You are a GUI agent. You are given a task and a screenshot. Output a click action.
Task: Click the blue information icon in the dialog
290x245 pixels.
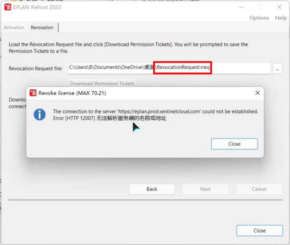[40, 115]
